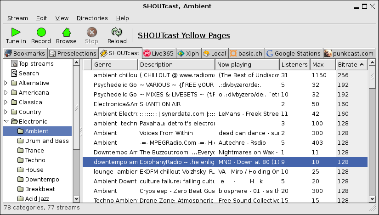The width and height of the screenshot is (379, 215).
Task: Open Browse with the house icon
Action: pyautogui.click(x=66, y=32)
